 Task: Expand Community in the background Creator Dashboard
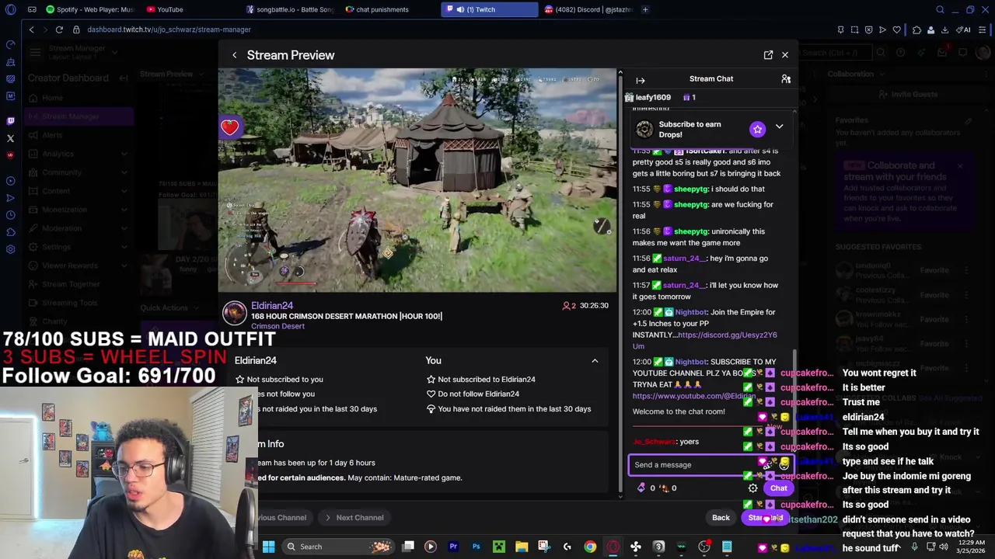[x=78, y=172]
